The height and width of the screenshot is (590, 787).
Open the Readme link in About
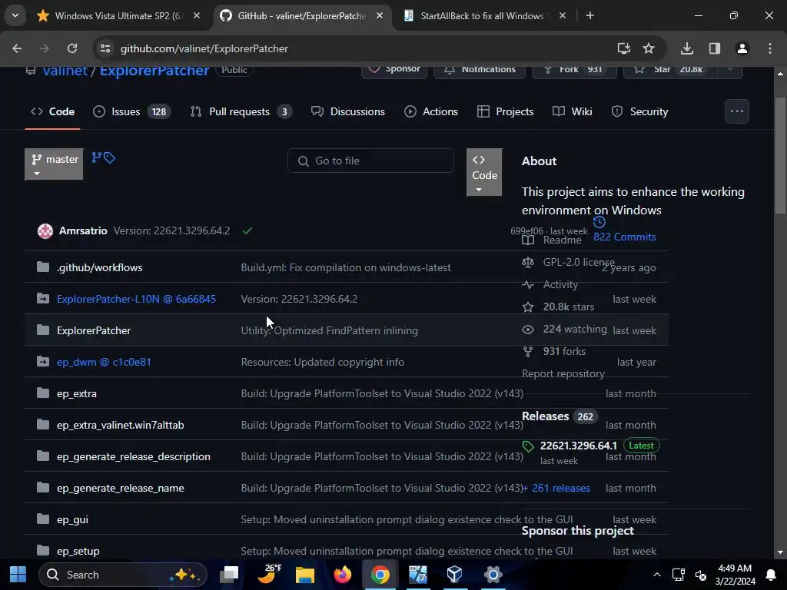click(x=552, y=240)
